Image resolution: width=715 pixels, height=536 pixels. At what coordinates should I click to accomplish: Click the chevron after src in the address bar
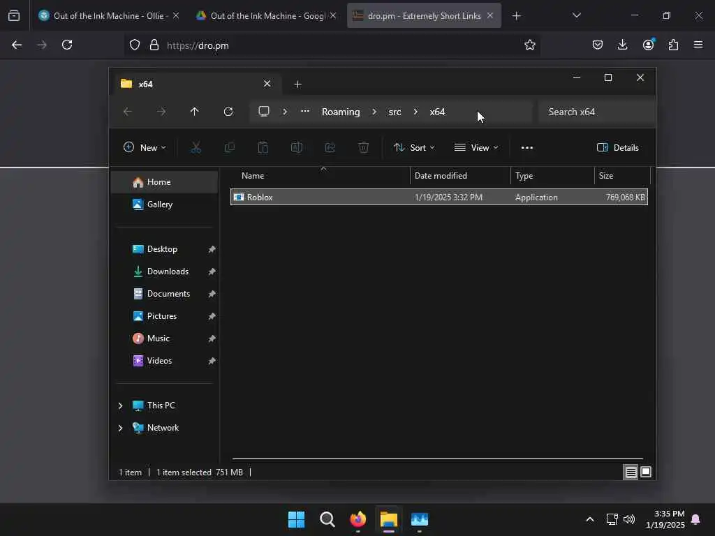pos(415,112)
